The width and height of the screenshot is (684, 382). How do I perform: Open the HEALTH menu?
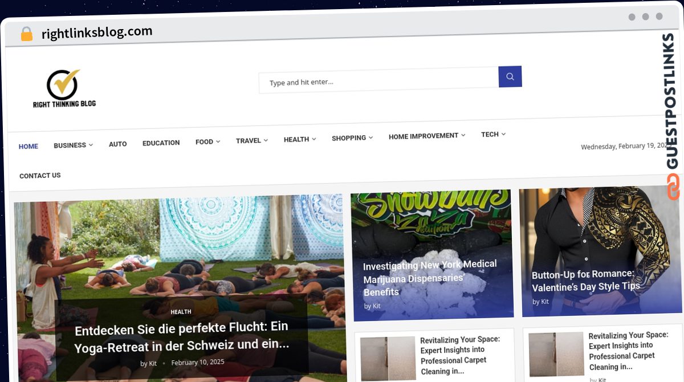[x=296, y=139]
